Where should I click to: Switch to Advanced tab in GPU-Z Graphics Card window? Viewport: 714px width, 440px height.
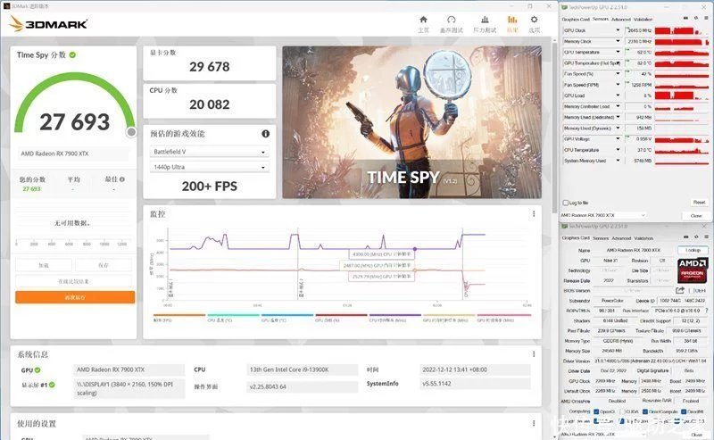point(620,238)
